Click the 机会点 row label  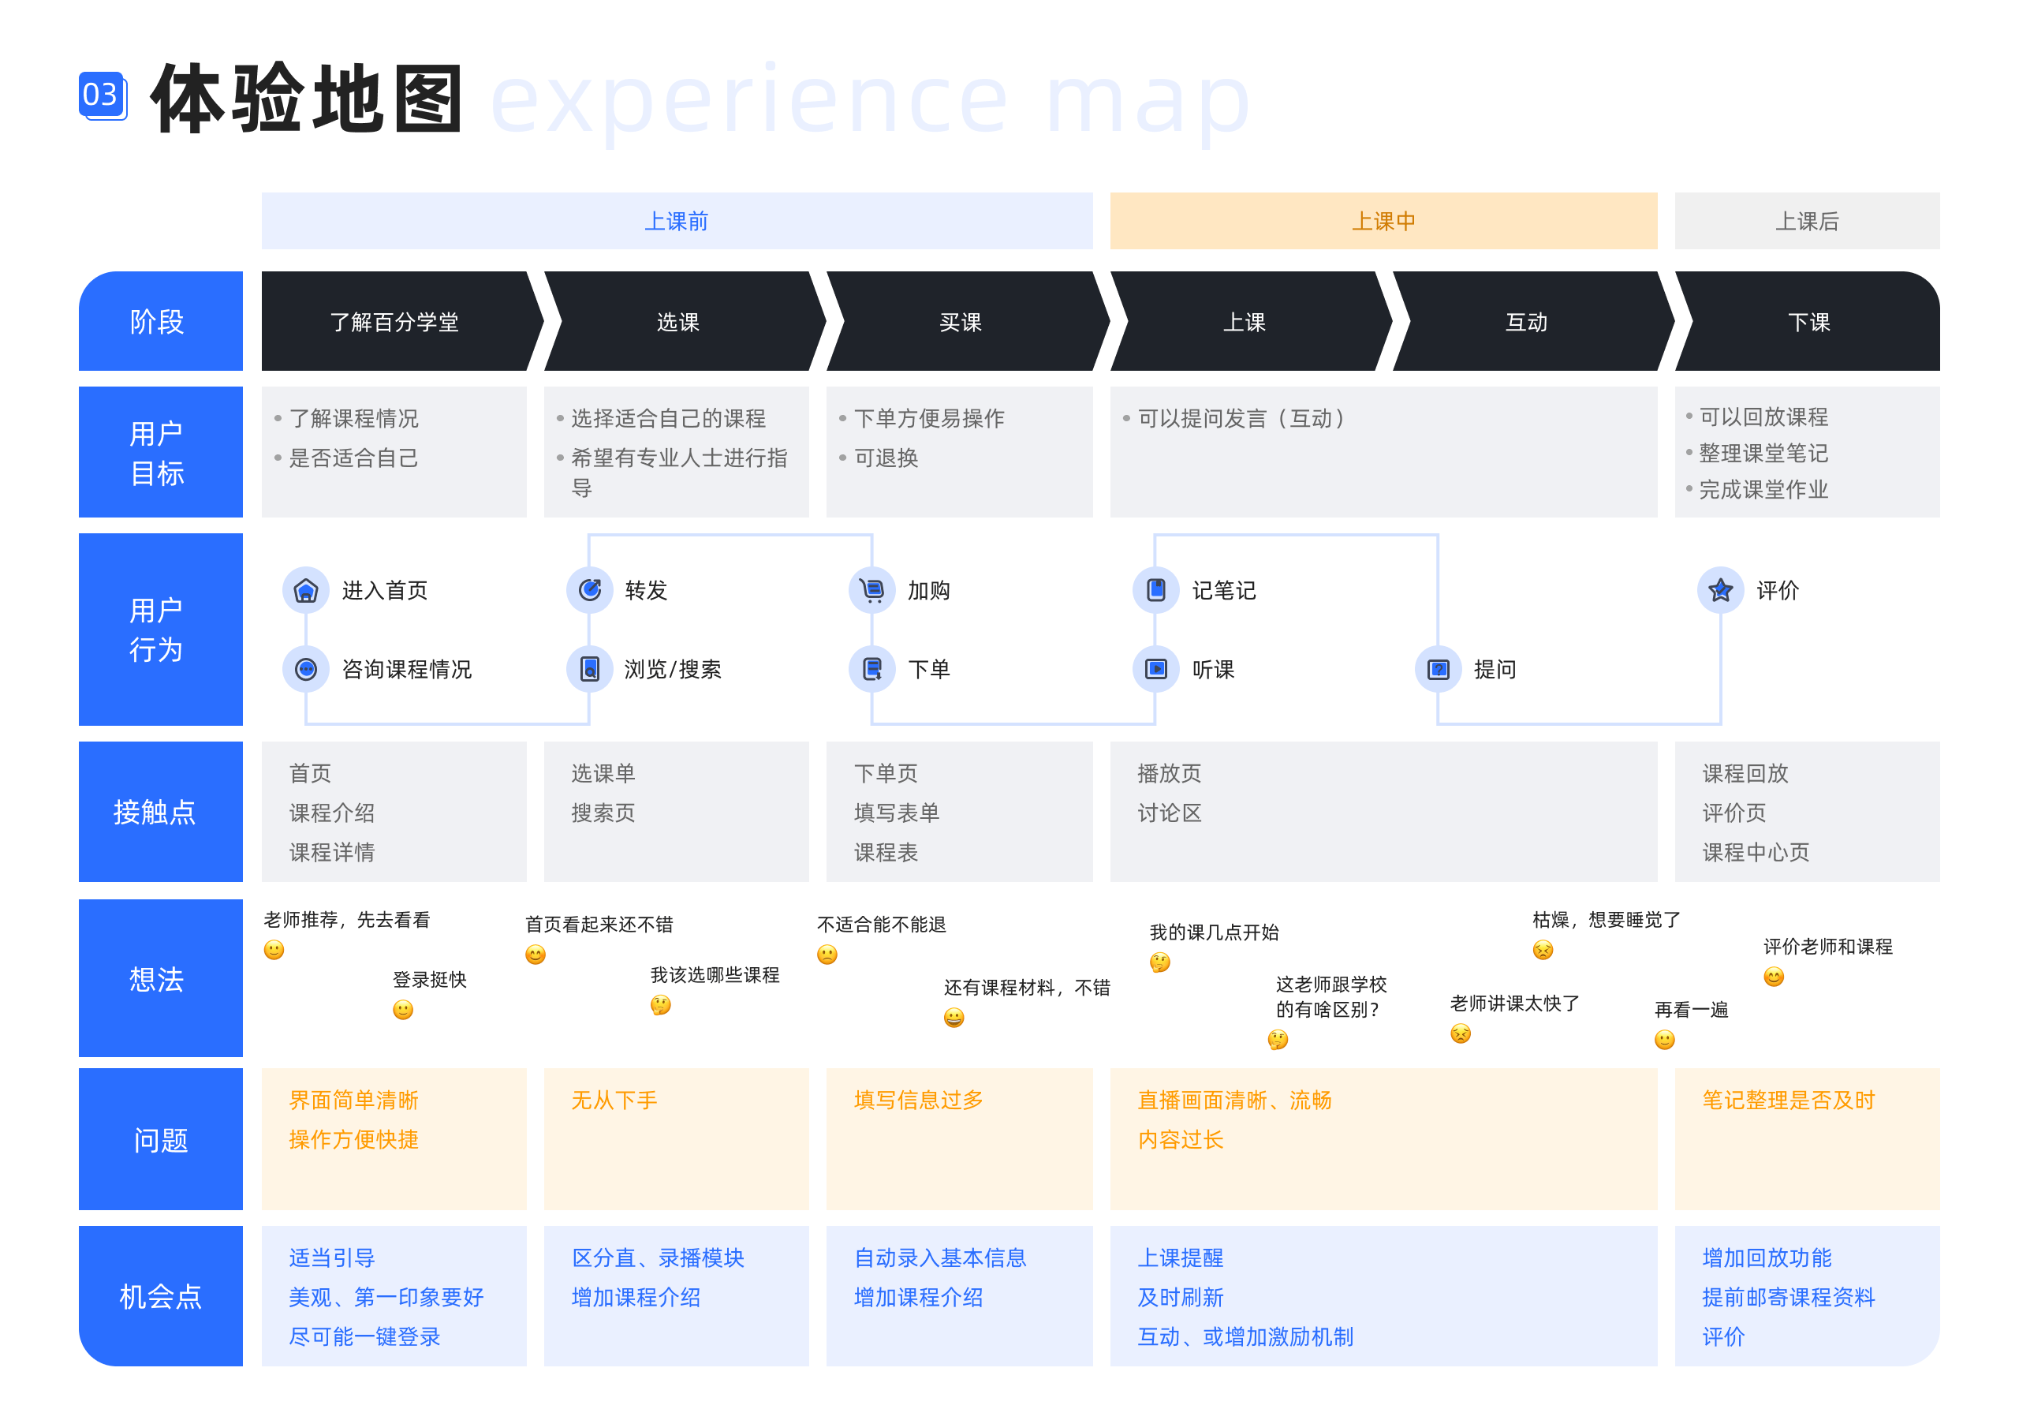(161, 1296)
